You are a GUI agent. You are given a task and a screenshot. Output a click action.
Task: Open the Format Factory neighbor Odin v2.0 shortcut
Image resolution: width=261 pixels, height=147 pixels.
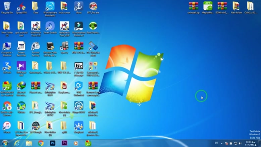[x=50, y=49]
